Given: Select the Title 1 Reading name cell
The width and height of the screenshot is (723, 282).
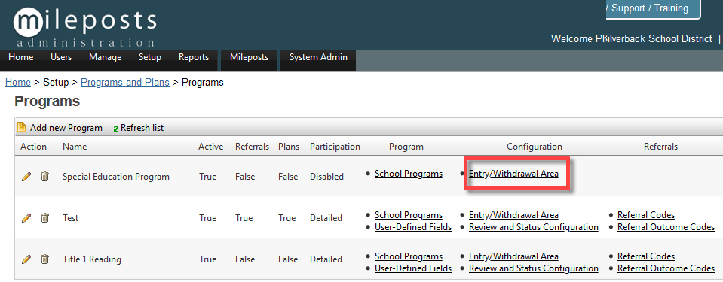Looking at the screenshot, I should (92, 259).
